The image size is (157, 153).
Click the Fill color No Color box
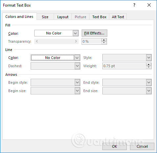pos(54,33)
